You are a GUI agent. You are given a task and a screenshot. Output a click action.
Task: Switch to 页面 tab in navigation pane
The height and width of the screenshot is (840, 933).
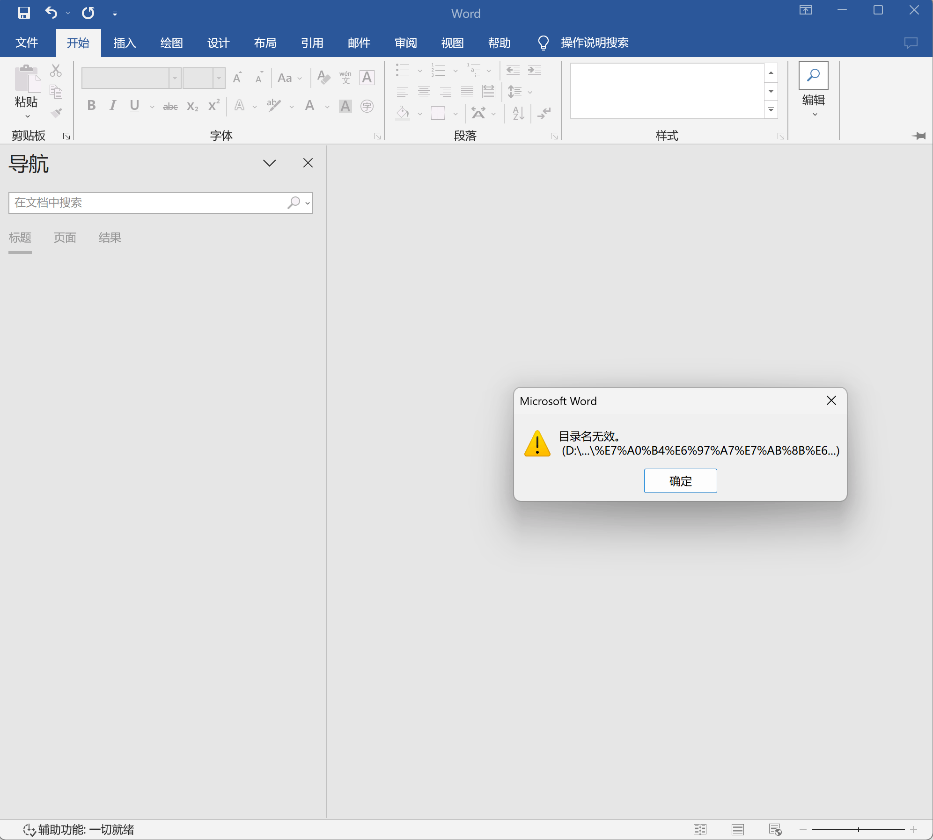click(x=65, y=238)
